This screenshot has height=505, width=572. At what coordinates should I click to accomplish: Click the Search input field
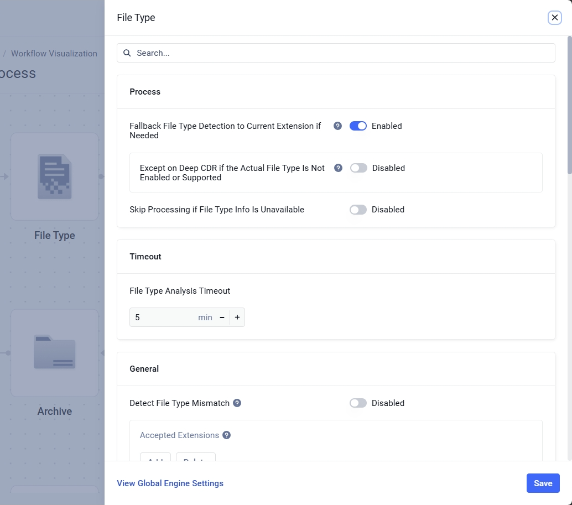[x=336, y=53]
